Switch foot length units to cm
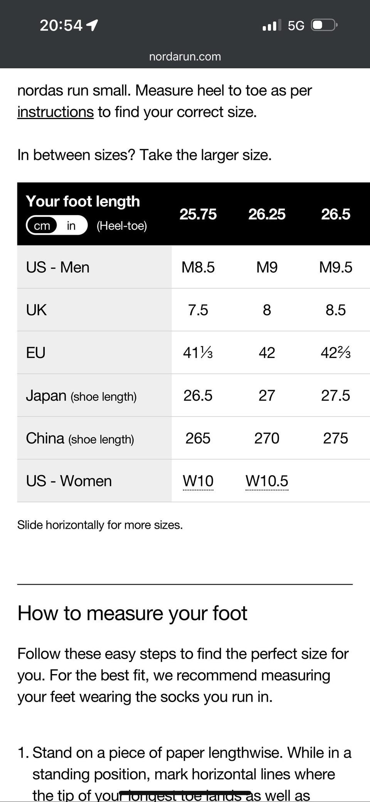This screenshot has width=370, height=802. pos(42,225)
